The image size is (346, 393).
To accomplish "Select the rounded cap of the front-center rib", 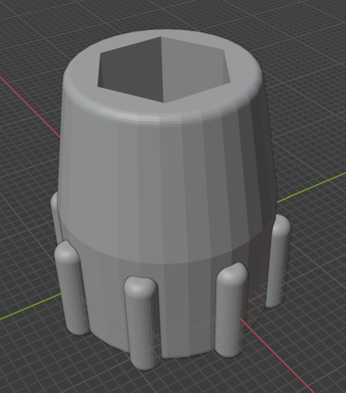I will click(x=141, y=285).
